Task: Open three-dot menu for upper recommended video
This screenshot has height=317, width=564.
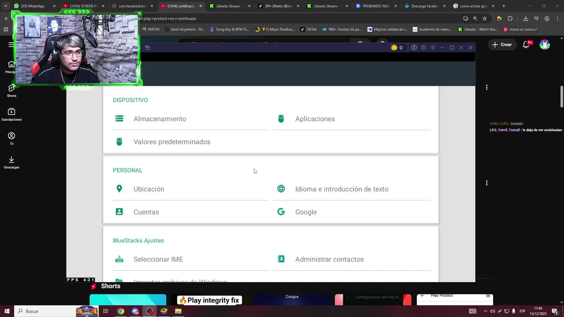Action: coord(486,88)
